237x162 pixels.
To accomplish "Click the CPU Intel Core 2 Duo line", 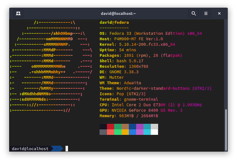I will pos(151,105).
